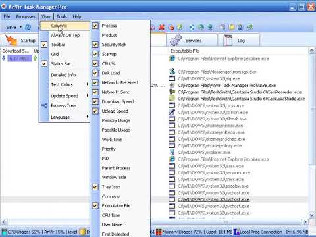
Task: Select Detailed Info in View menu
Action: [x=65, y=75]
